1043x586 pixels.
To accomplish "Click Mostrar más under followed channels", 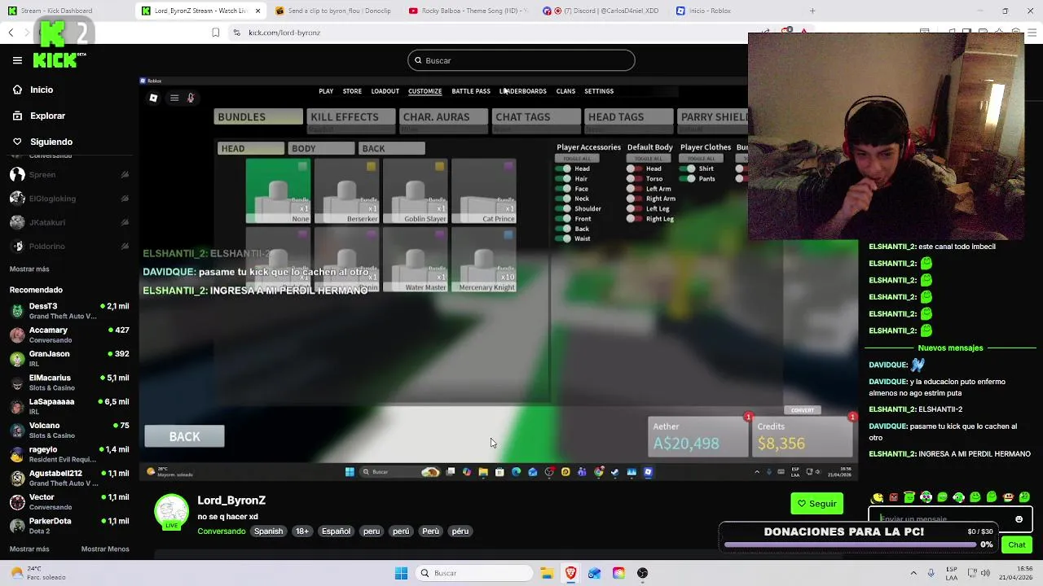I will click(x=29, y=269).
